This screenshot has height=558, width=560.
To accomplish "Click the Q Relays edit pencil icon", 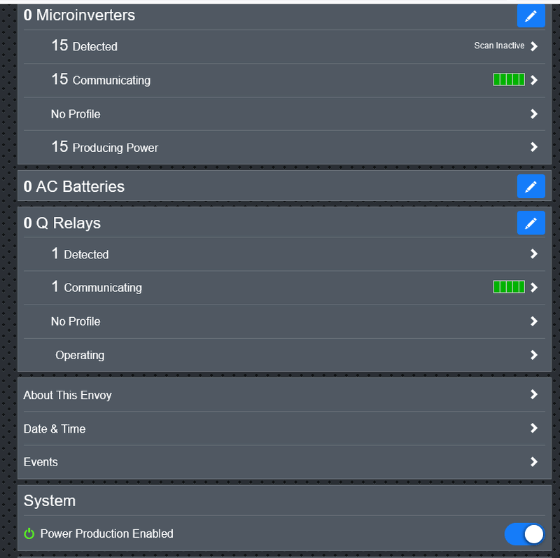I will [x=531, y=223].
